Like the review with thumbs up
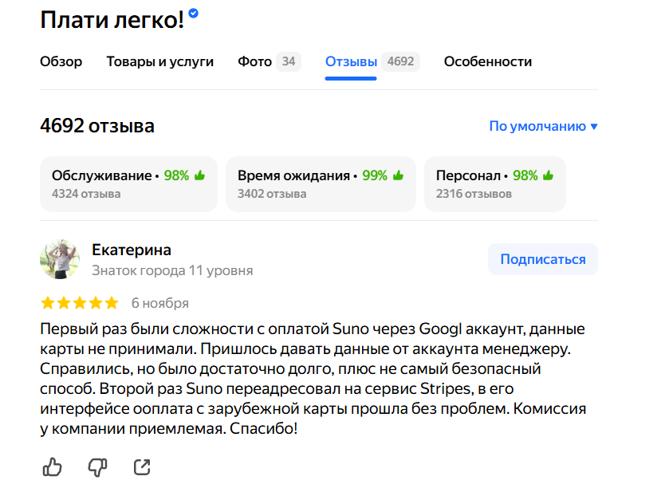 pyautogui.click(x=52, y=467)
